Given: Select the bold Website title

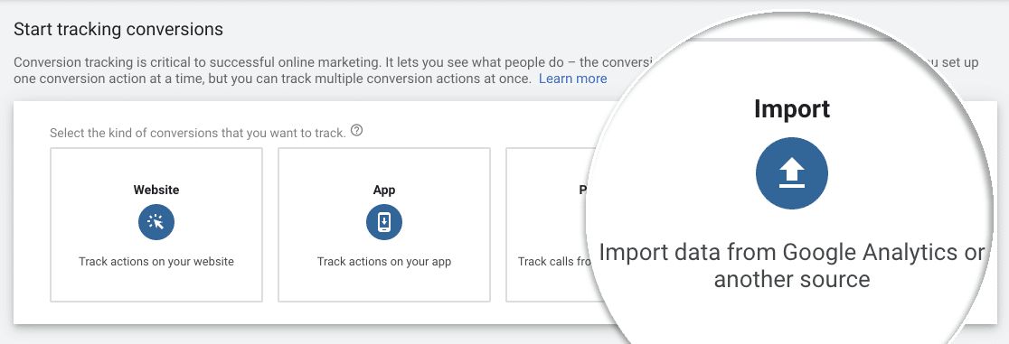Looking at the screenshot, I should [x=156, y=190].
